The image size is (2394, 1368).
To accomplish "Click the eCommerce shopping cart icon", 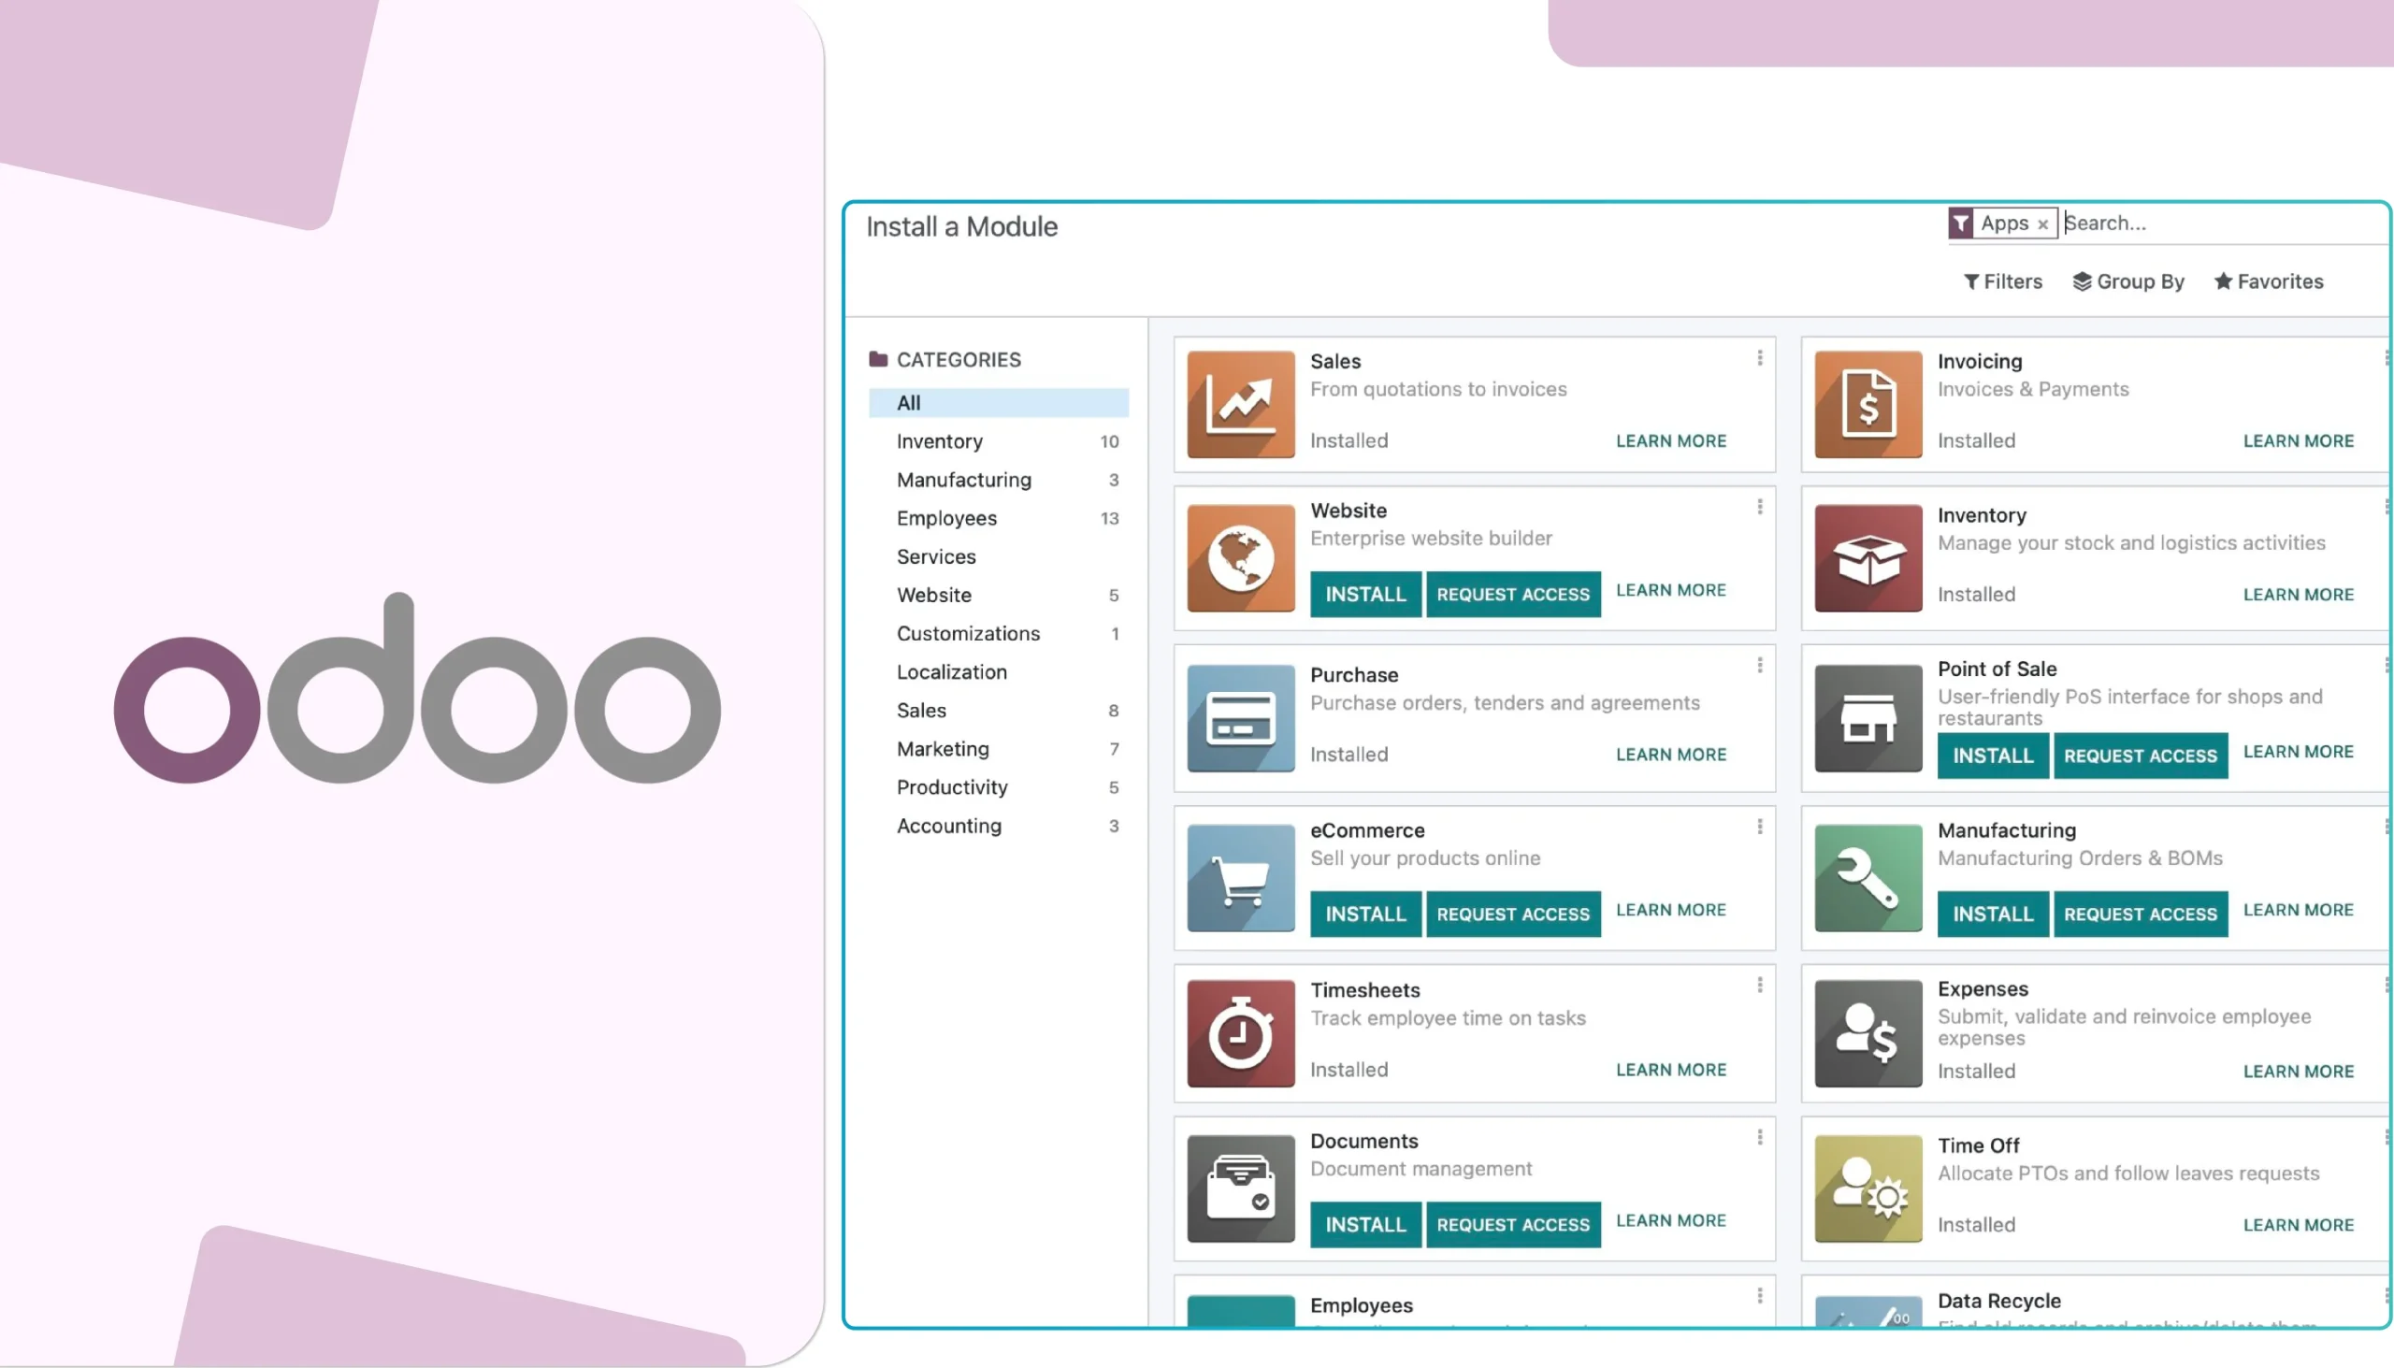I will [1239, 877].
